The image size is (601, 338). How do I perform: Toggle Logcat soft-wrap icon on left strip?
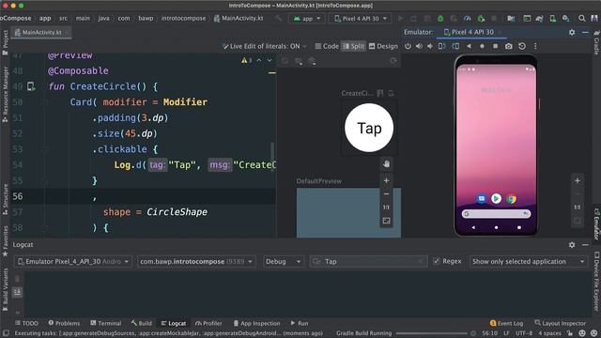18,292
